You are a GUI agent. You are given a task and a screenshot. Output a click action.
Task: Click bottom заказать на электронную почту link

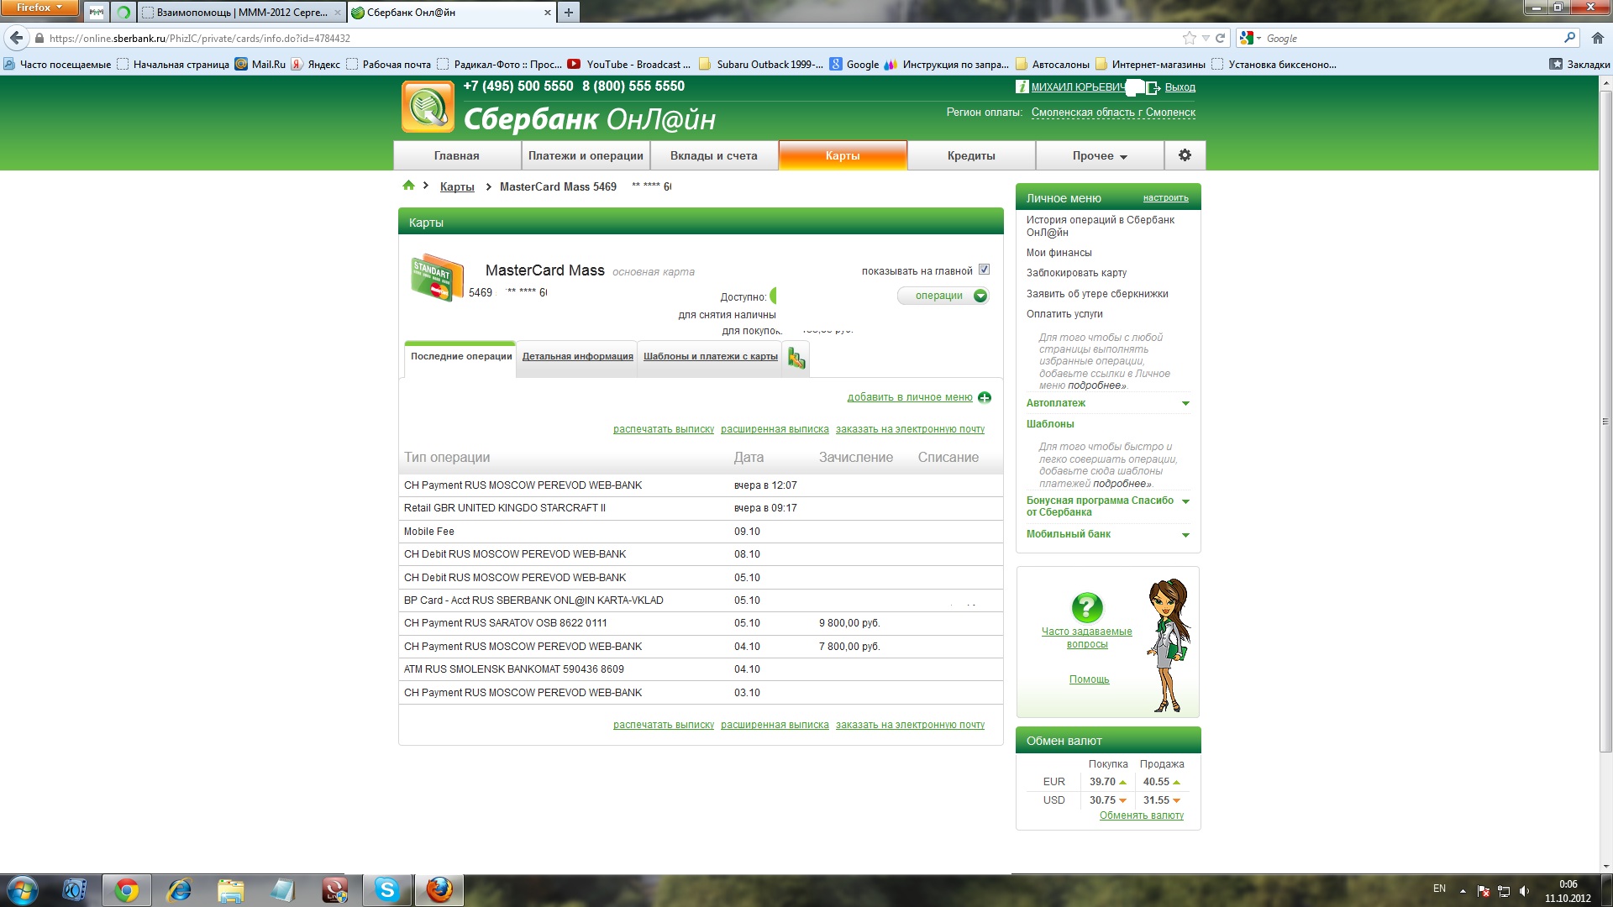(x=910, y=725)
